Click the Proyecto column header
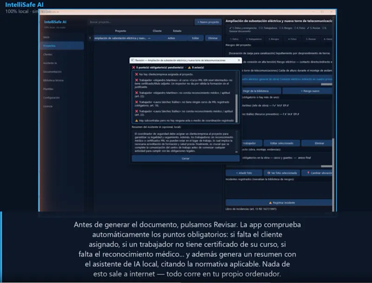Viewport: 372px width, 283px height. click(x=120, y=31)
